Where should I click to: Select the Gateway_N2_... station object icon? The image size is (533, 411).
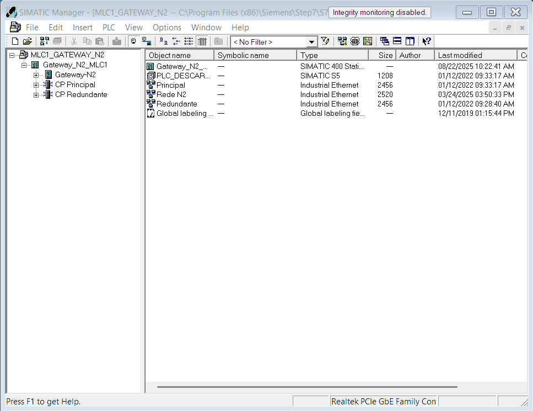tap(150, 66)
